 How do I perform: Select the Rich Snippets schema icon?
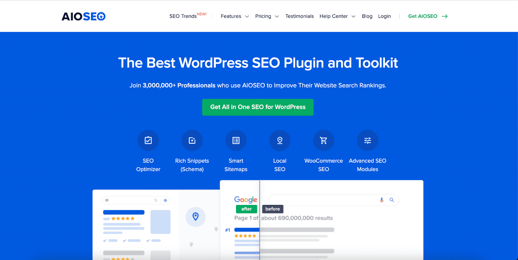tap(192, 141)
